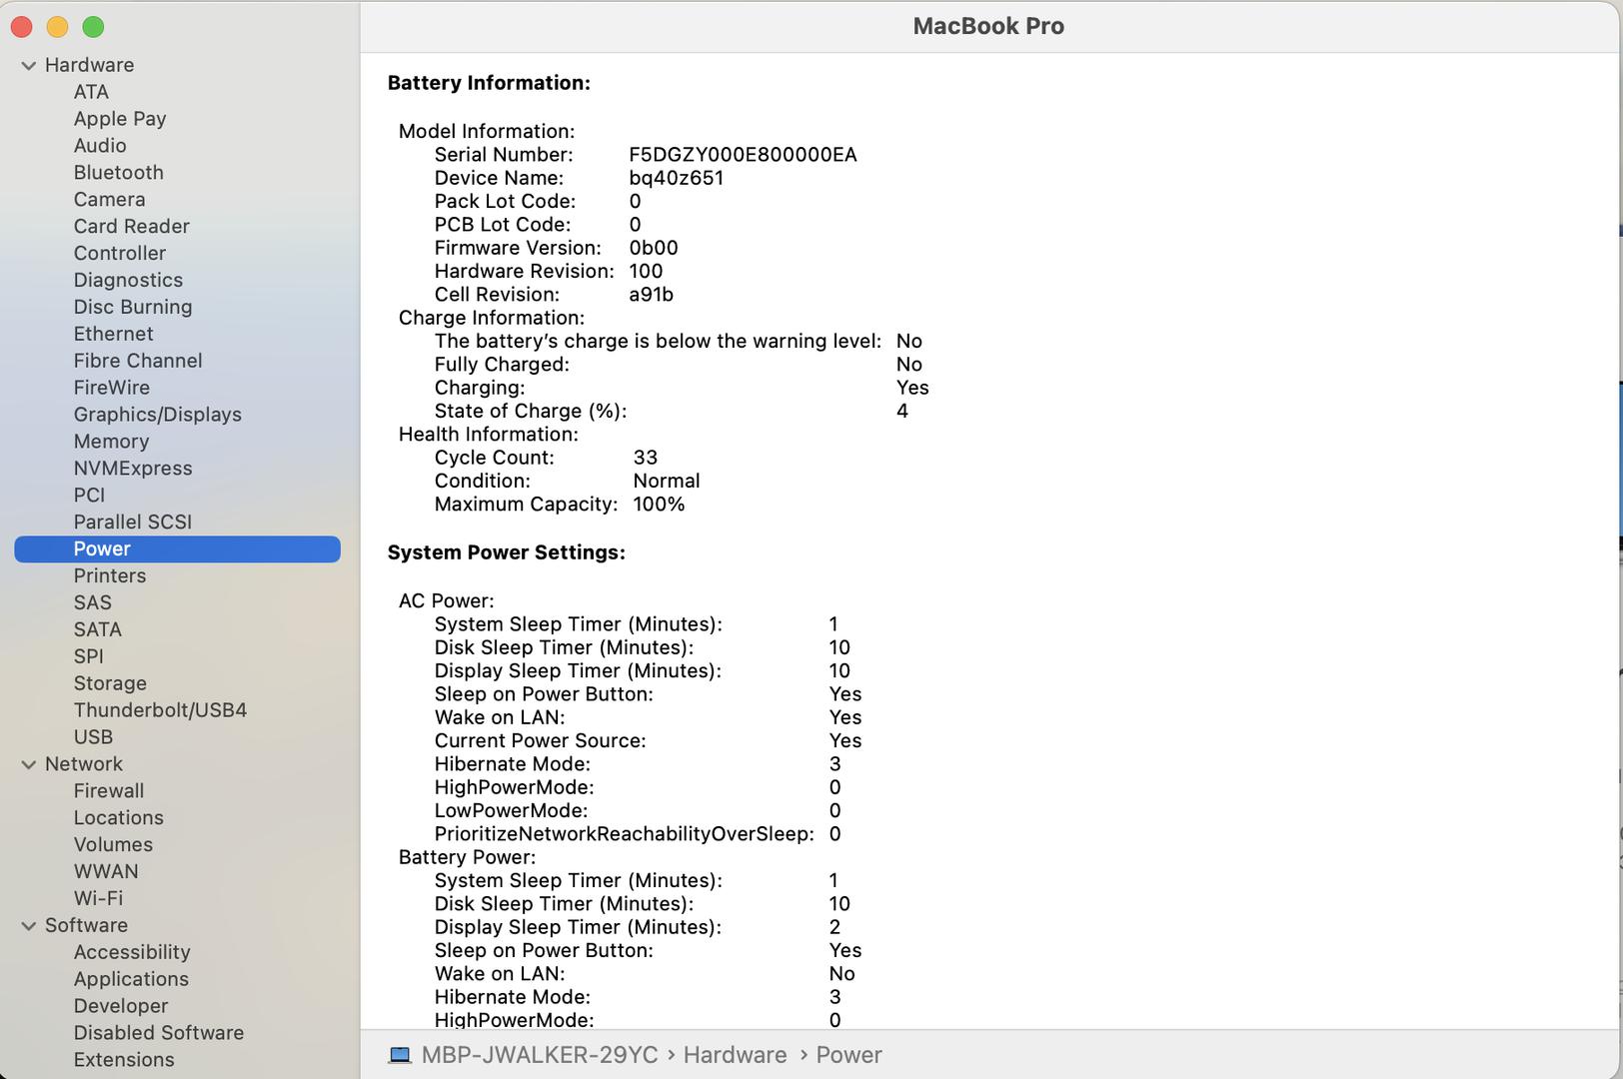Viewport: 1623px width, 1079px height.
Task: Click cell revision value a91b
Action: pos(651,296)
